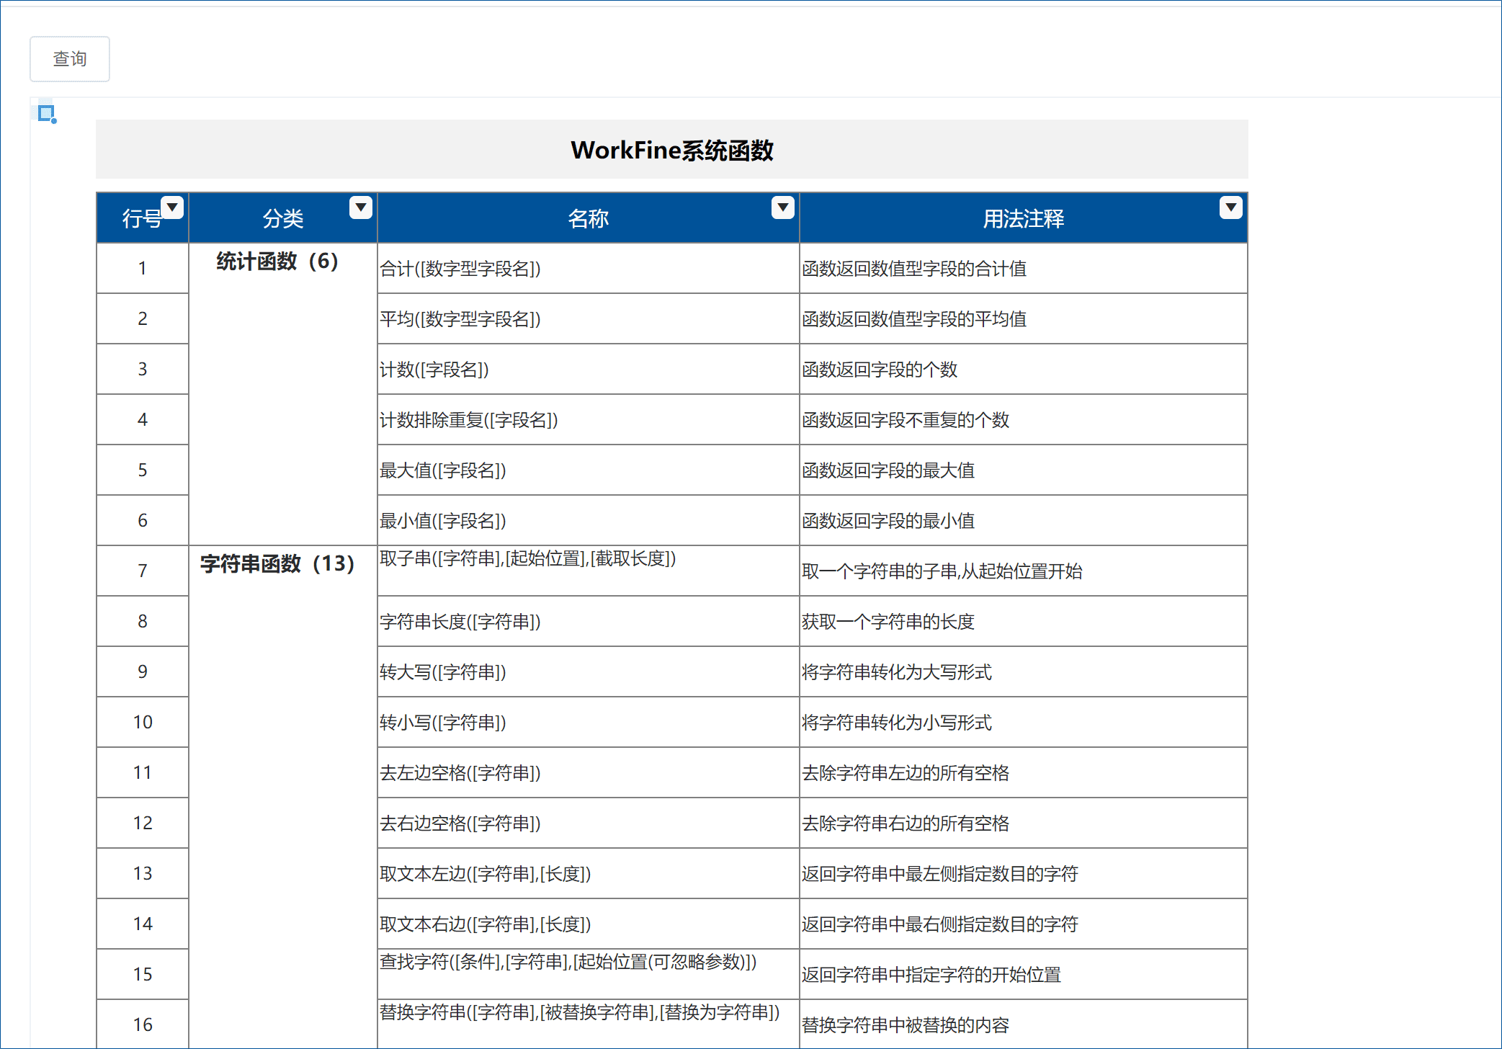This screenshot has height=1049, width=1502.
Task: Open the 用法注释 column filter dropdown
Action: (x=1231, y=207)
